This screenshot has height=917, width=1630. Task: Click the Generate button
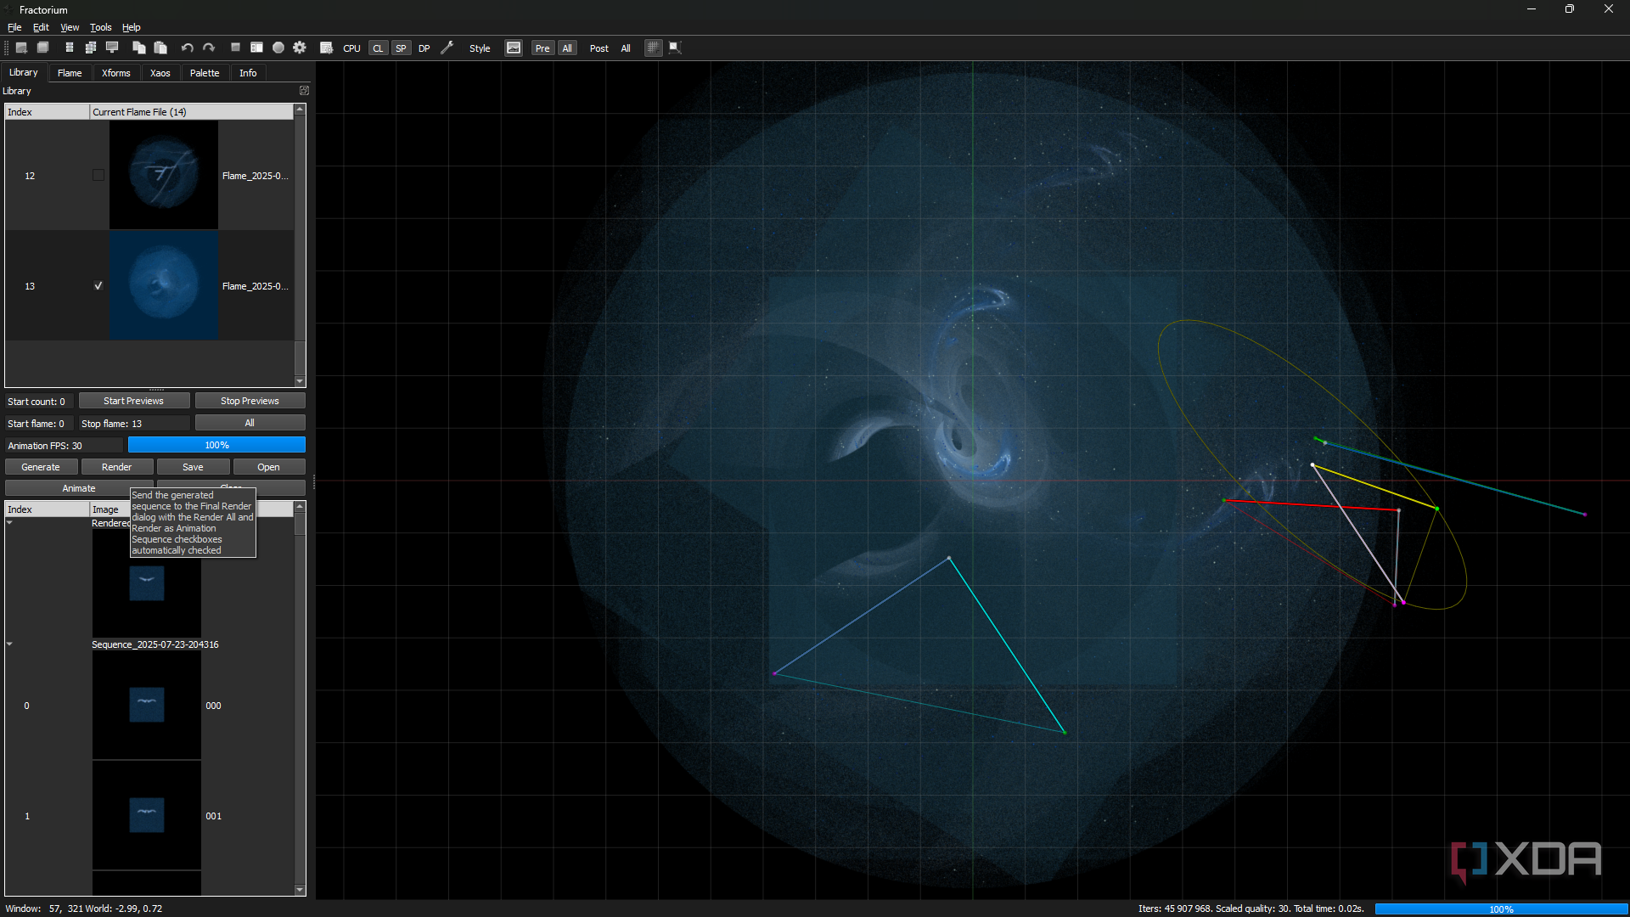pos(41,467)
